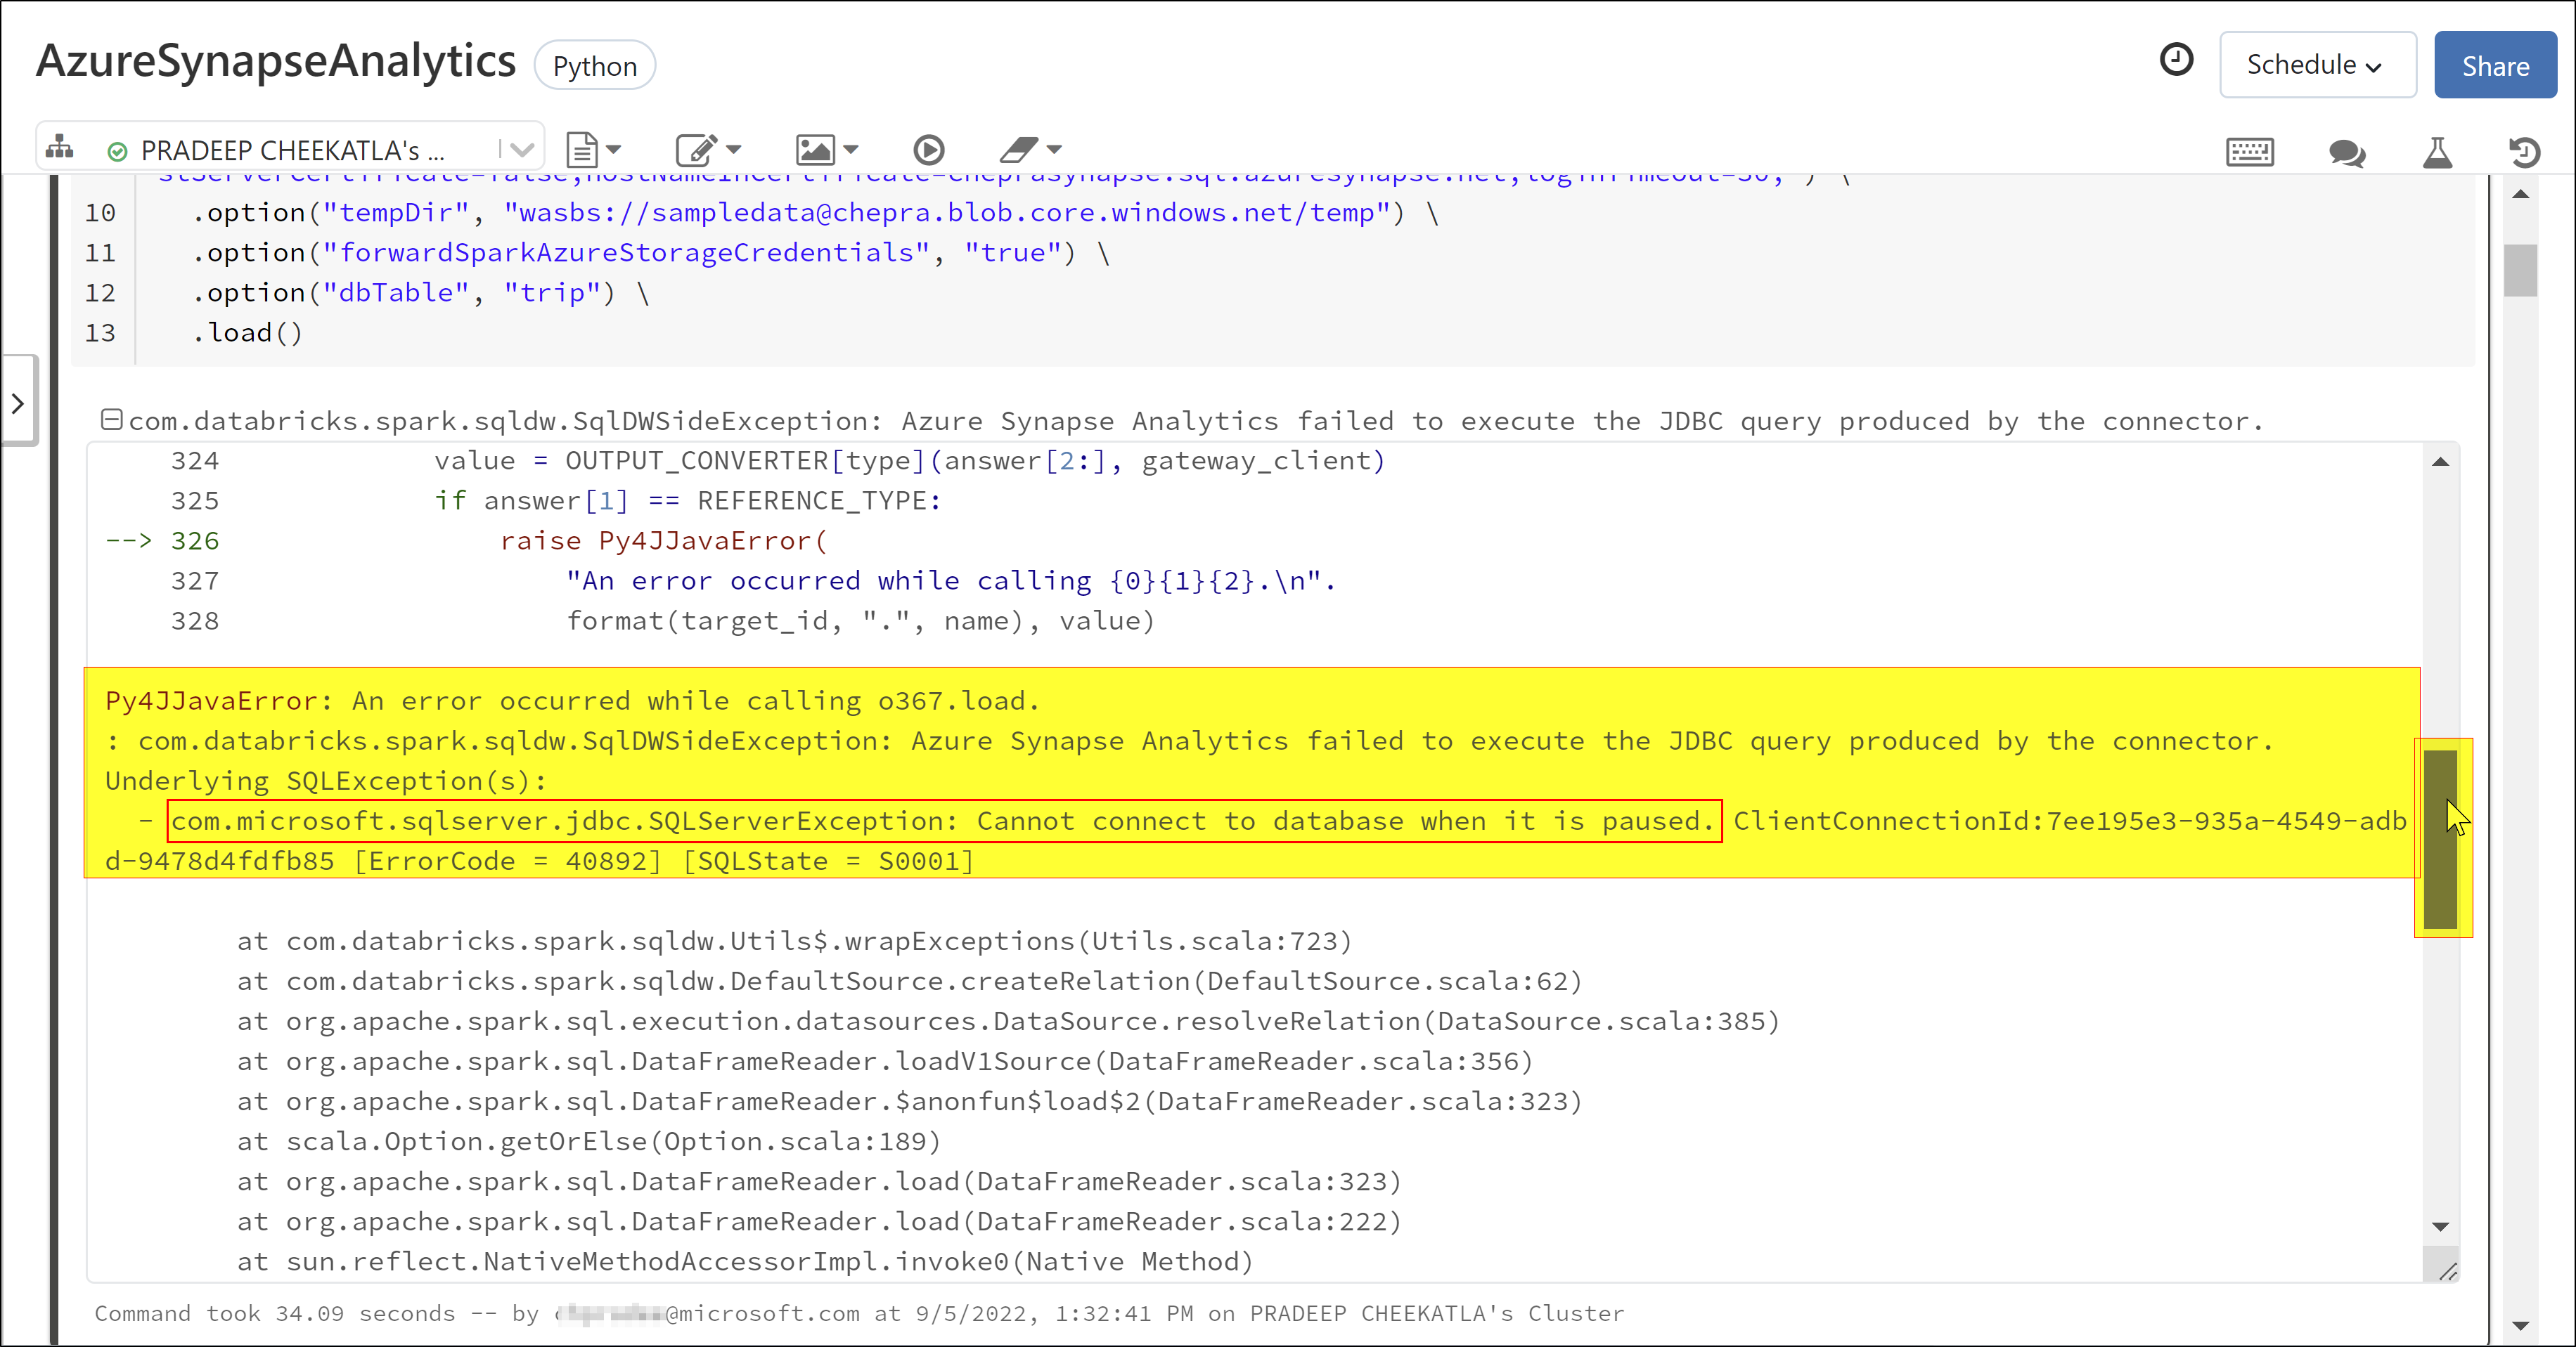
Task: Expand the left sidebar arrow
Action: [18, 403]
